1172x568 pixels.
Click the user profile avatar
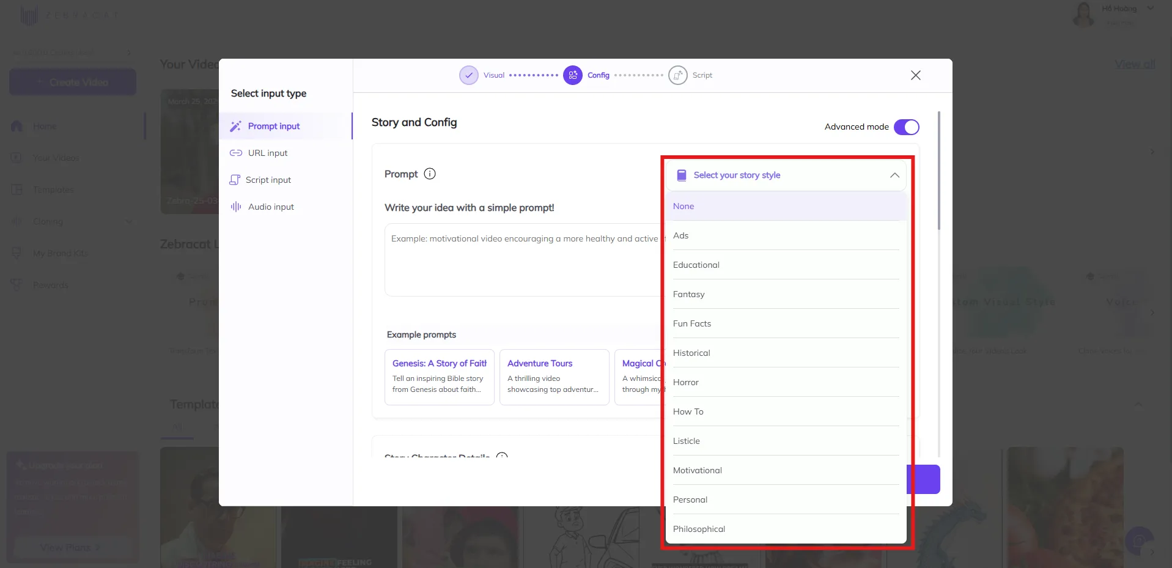tap(1083, 14)
